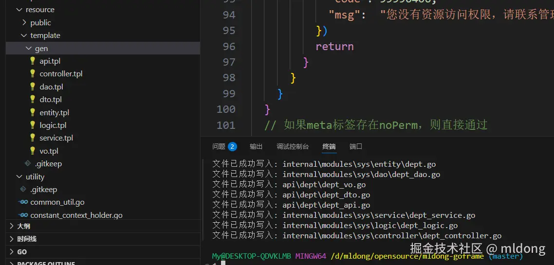Screen dimensions: 554x265
Task: Open dto.tpl template file
Action: pyautogui.click(x=51, y=100)
